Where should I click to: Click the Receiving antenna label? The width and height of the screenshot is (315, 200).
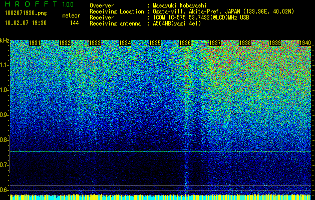[115, 23]
